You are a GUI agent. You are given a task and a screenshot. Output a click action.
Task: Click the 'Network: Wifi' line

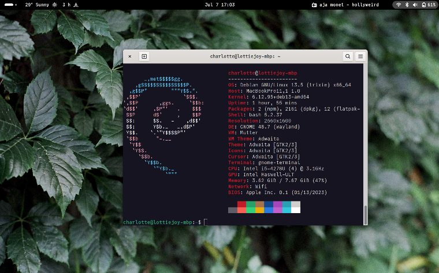click(247, 187)
